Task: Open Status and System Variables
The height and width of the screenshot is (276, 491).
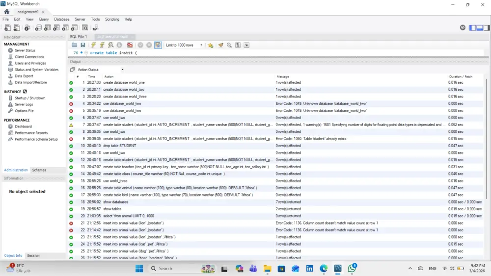Action: click(x=37, y=70)
